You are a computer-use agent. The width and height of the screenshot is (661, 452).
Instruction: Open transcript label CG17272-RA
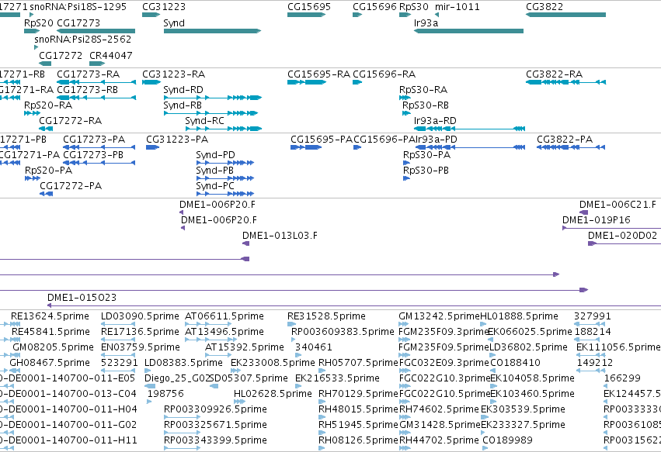click(x=71, y=121)
